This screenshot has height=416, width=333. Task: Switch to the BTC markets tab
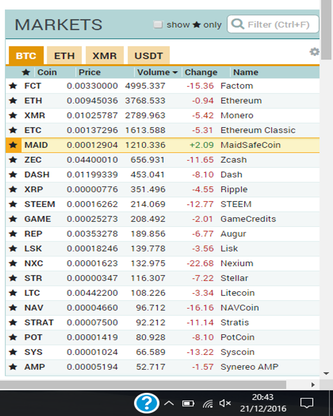[26, 56]
